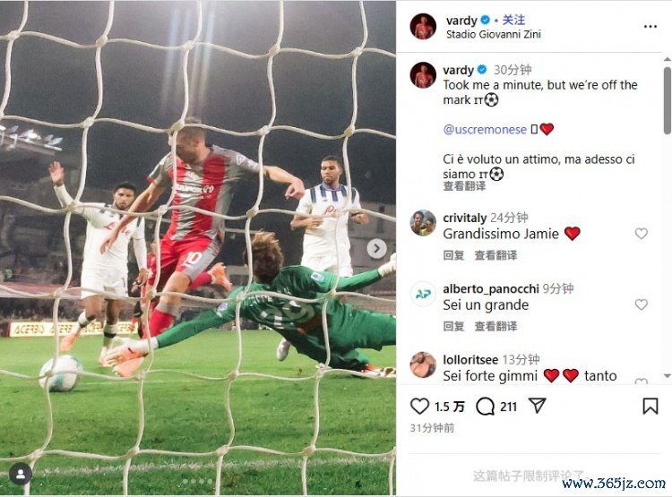Follow vardy with 关注 button
672x497 pixels.
(x=513, y=20)
